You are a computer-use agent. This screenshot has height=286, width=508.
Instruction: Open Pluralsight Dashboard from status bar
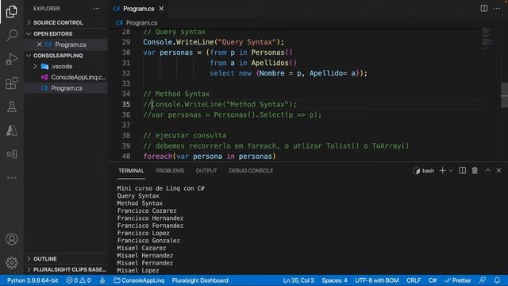coord(200,280)
